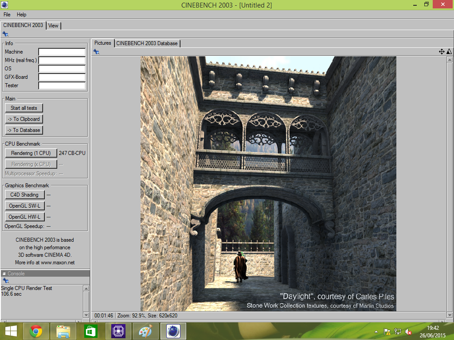Screen dimensions: 454x340
Task: Open Paint from the taskbar
Action: (145, 331)
